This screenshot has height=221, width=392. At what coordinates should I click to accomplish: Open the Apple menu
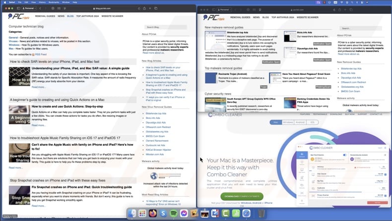point(5,2)
